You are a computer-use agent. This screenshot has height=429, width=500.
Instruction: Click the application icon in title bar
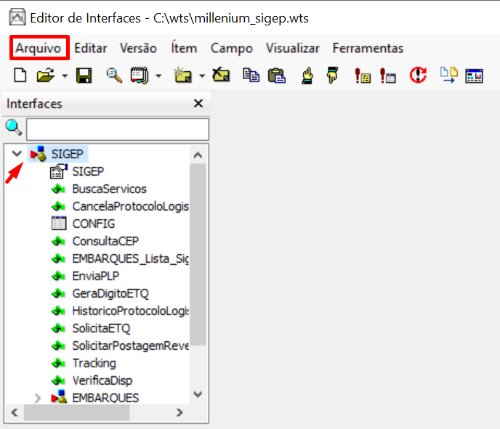pos(17,17)
